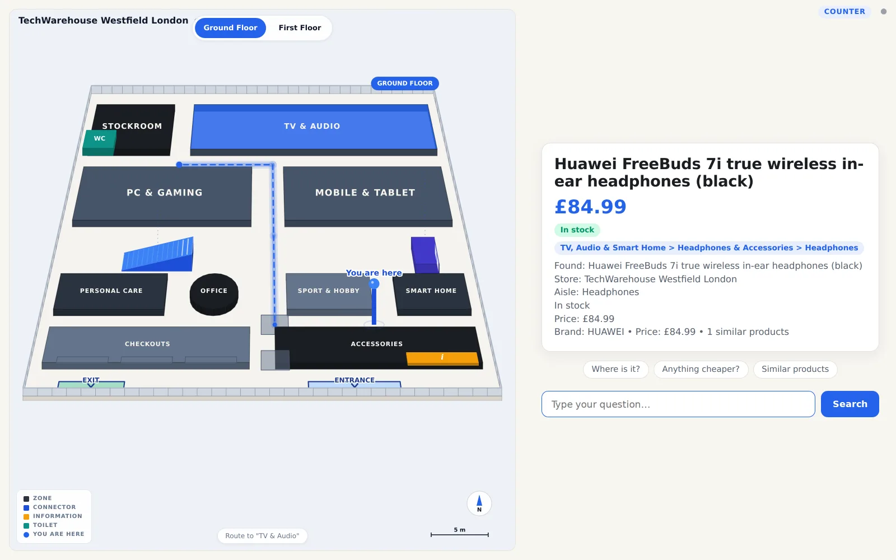Image resolution: width=896 pixels, height=560 pixels.
Task: Select the Personal Care zone
Action: click(x=111, y=293)
